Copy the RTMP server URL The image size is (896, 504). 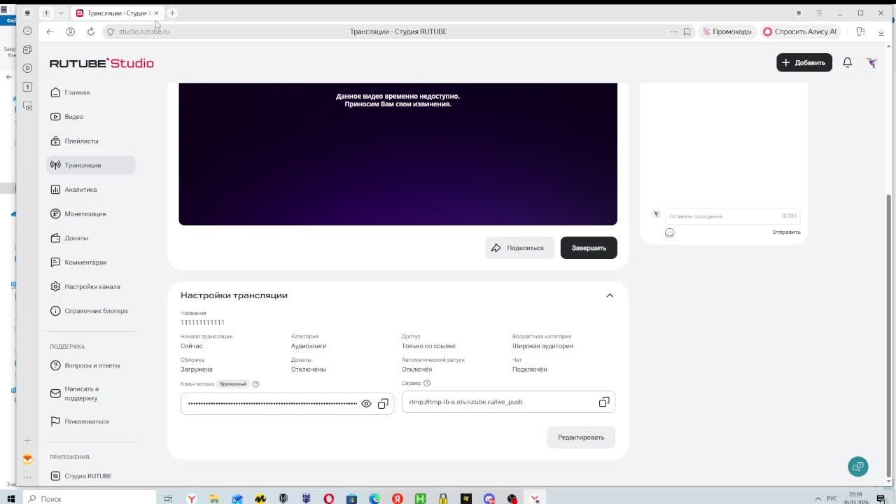coord(604,402)
